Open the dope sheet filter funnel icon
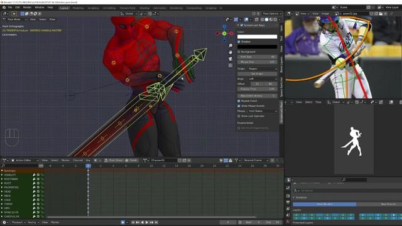This screenshot has width=402, height=226. tap(236, 161)
